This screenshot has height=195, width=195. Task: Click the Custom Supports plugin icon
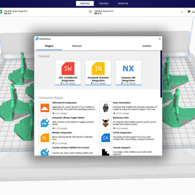click(106, 151)
